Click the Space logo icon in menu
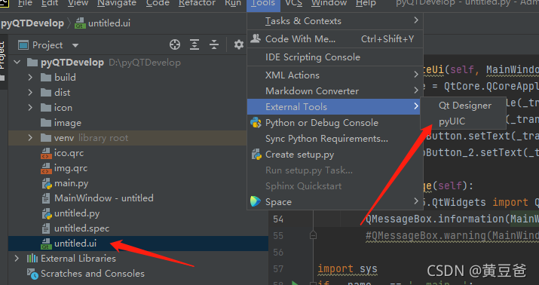This screenshot has width=539, height=285. point(256,201)
